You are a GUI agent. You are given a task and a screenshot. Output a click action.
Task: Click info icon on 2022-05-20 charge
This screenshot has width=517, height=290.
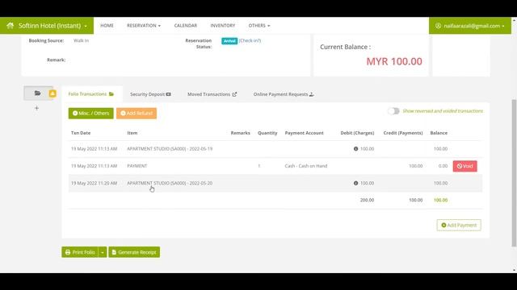[x=355, y=183]
